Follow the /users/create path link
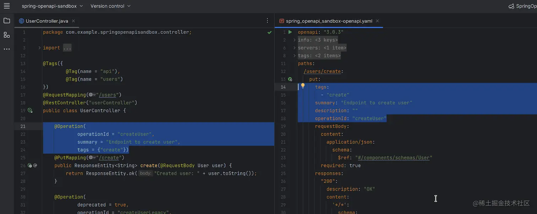This screenshot has height=214, width=537. pos(322,71)
